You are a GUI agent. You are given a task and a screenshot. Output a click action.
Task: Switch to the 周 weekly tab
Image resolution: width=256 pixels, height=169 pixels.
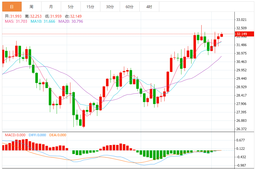point(31,7)
